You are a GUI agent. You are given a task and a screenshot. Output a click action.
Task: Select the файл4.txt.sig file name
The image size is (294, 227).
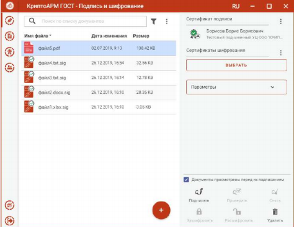point(52,63)
